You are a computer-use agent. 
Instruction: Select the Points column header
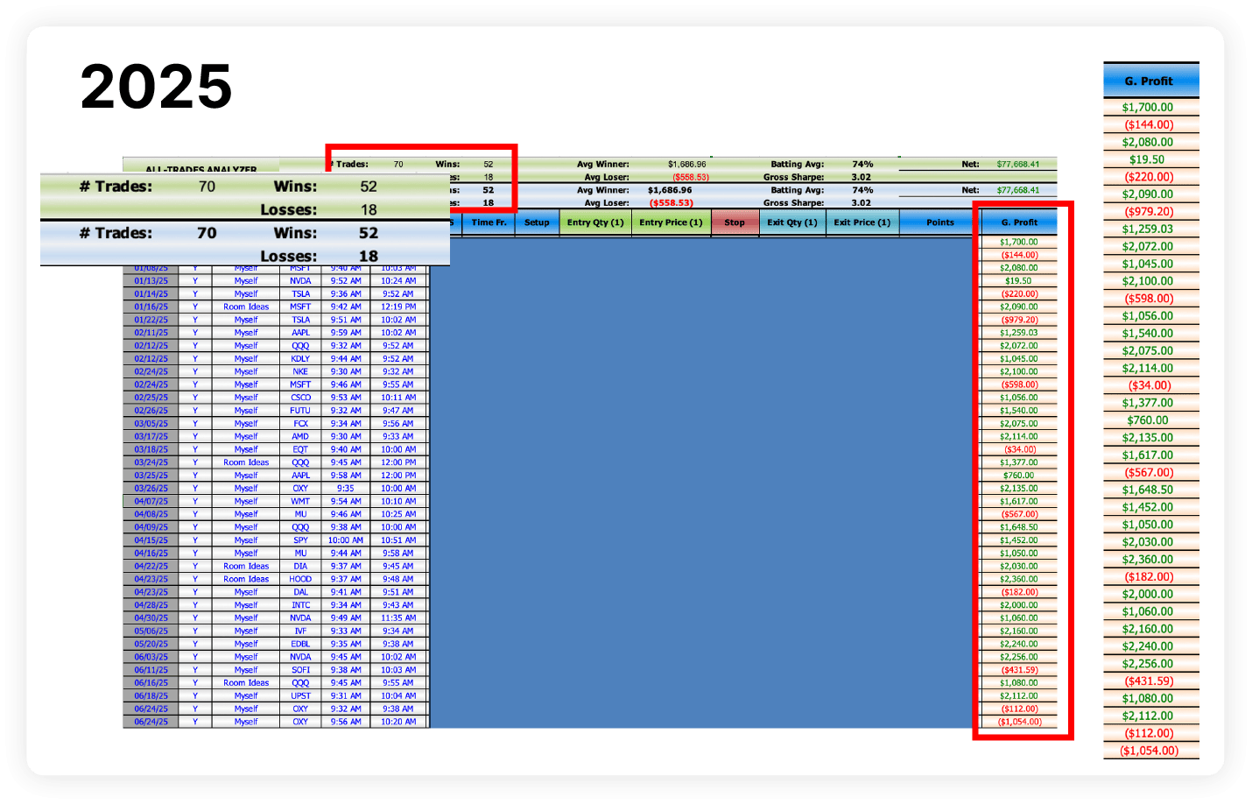[940, 222]
